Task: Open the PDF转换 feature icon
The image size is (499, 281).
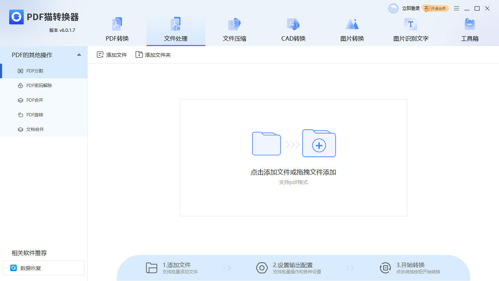Action: point(117,24)
